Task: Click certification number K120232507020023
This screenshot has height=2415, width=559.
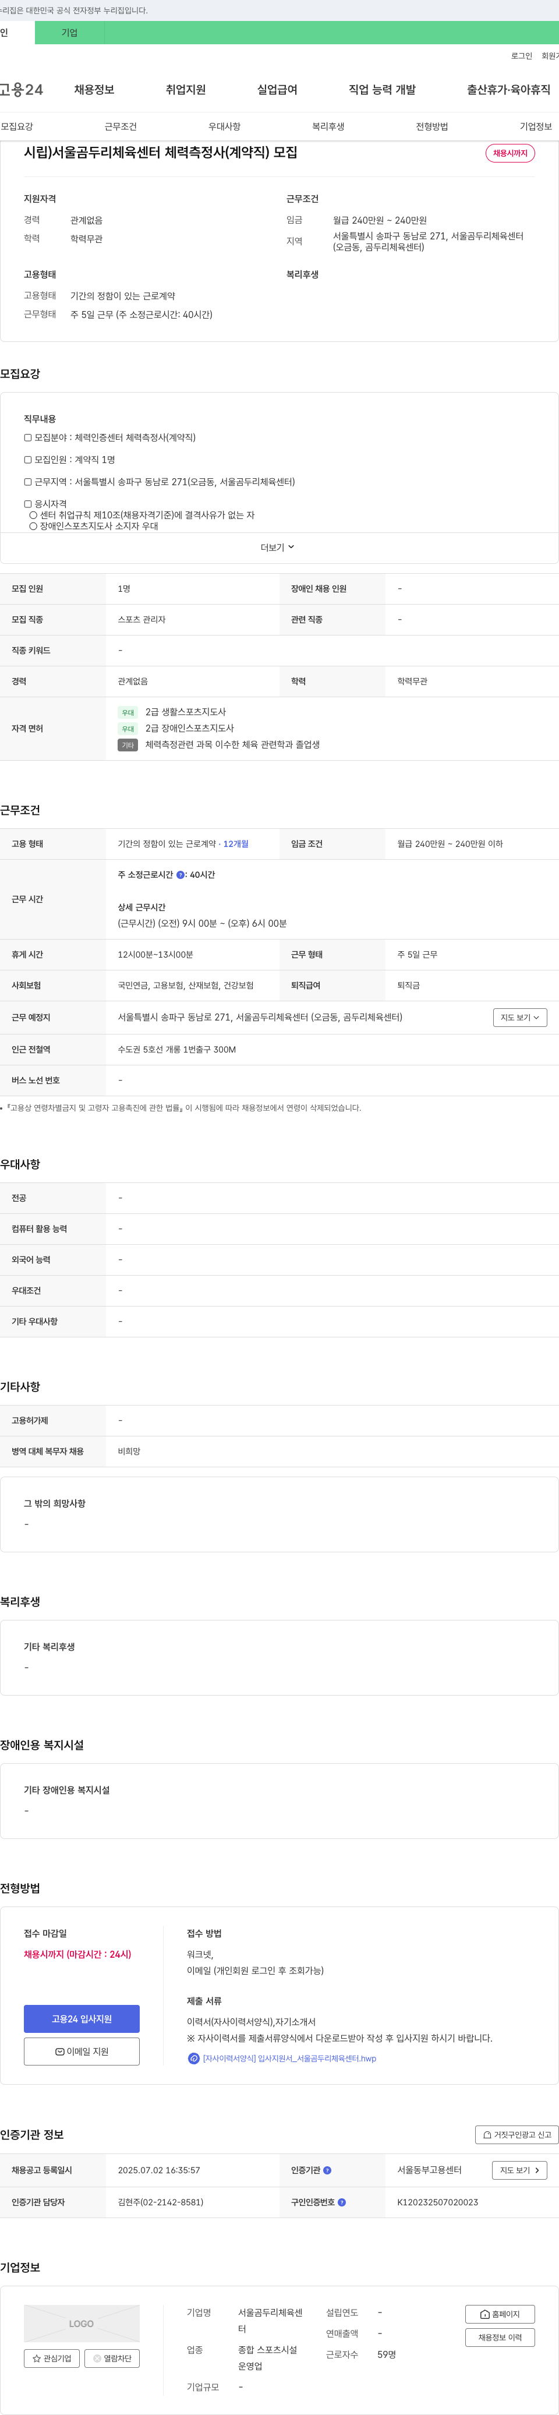Action: [437, 2202]
